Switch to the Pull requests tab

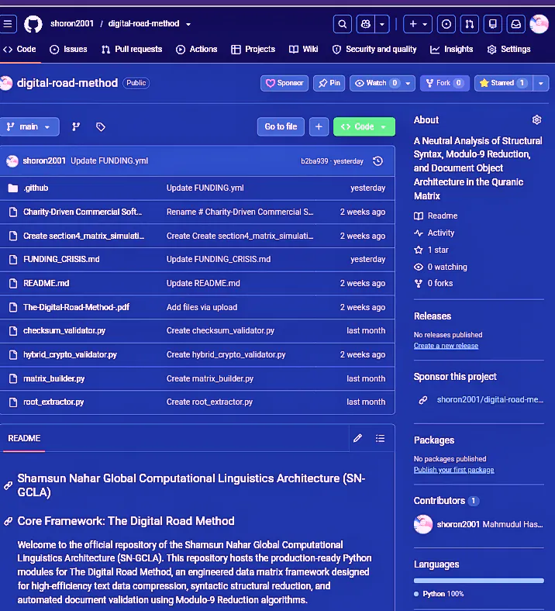click(132, 49)
